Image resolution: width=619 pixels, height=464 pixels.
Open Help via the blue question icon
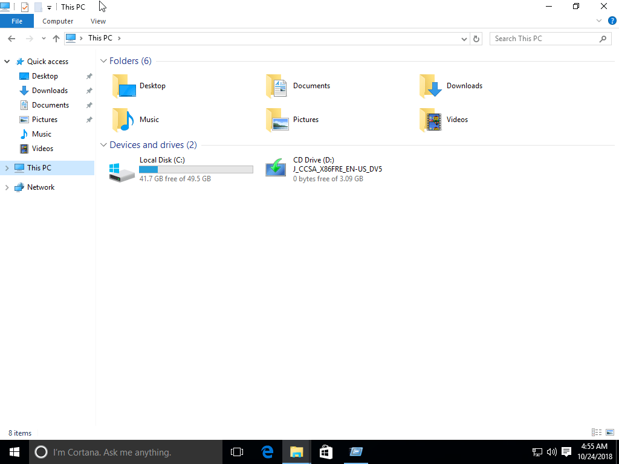tap(612, 21)
